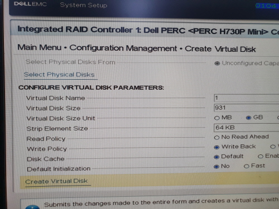Set Default Initialization to Fast
Screen dimensions: 279x209
pyautogui.click(x=246, y=166)
